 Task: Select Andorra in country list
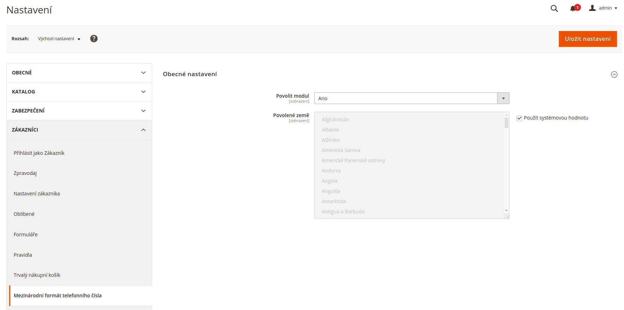click(x=409, y=171)
